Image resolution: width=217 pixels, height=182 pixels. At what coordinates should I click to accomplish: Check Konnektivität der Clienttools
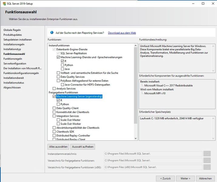pos(54,112)
